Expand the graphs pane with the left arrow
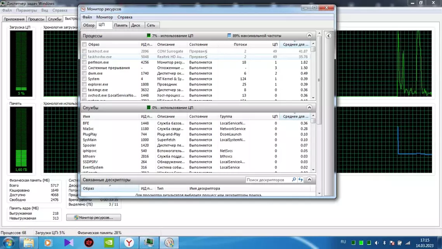The width and height of the screenshot is (442, 249). click(329, 35)
